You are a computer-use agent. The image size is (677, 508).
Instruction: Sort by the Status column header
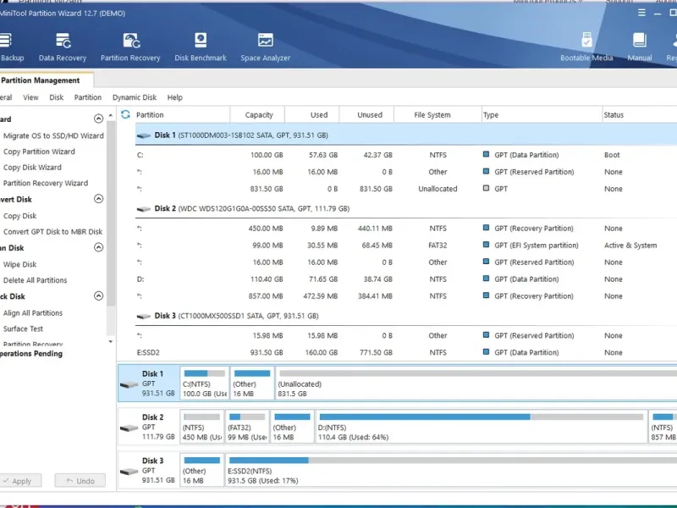point(640,115)
